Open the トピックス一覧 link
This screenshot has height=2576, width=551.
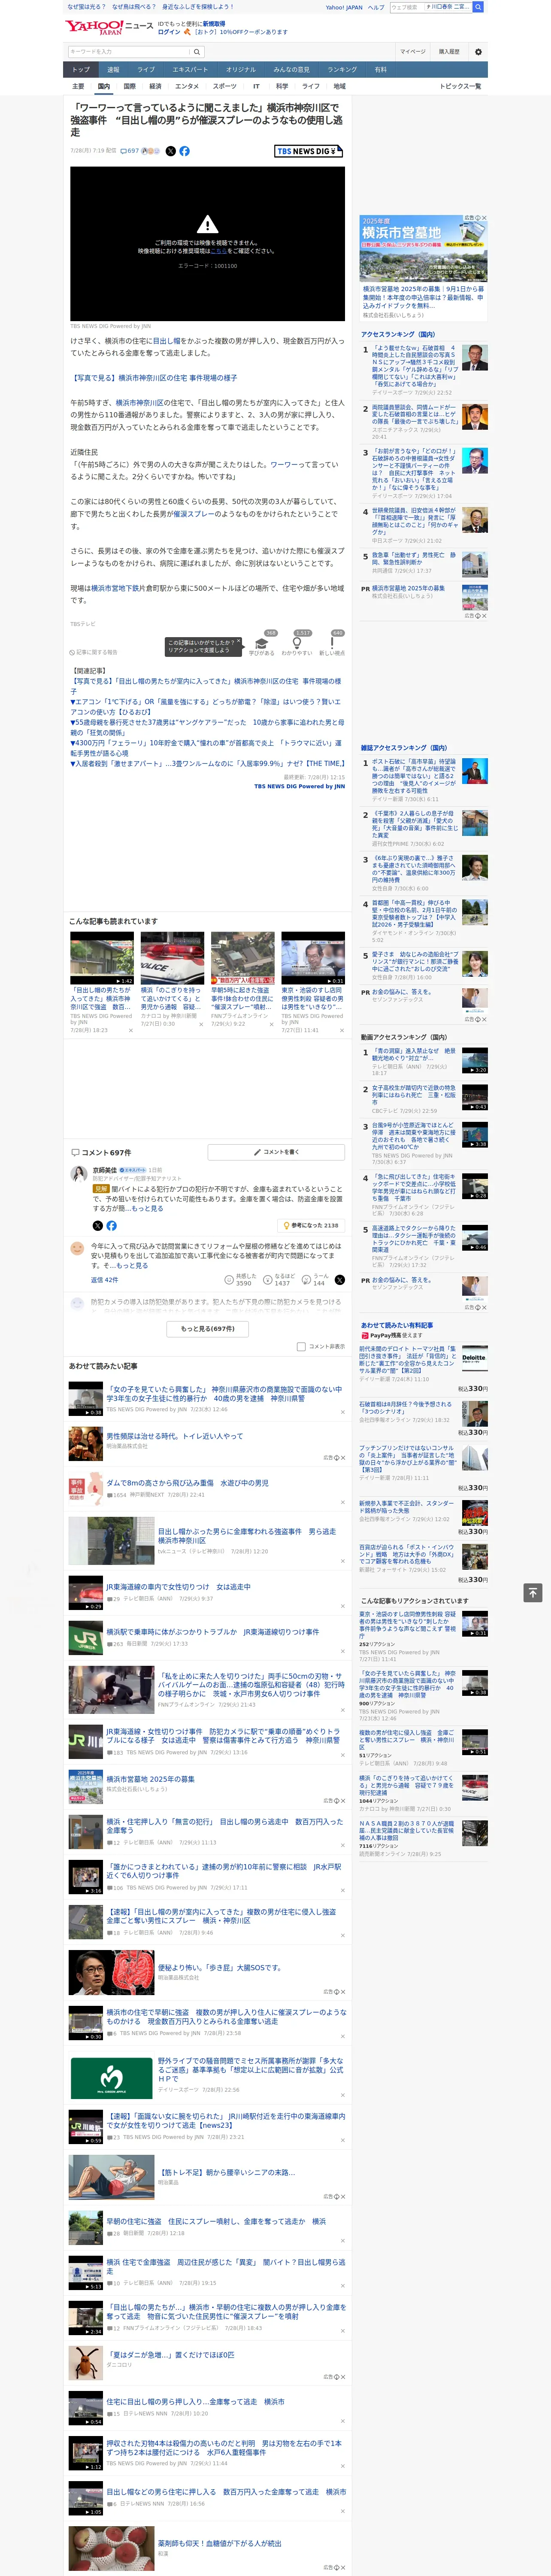pos(460,86)
